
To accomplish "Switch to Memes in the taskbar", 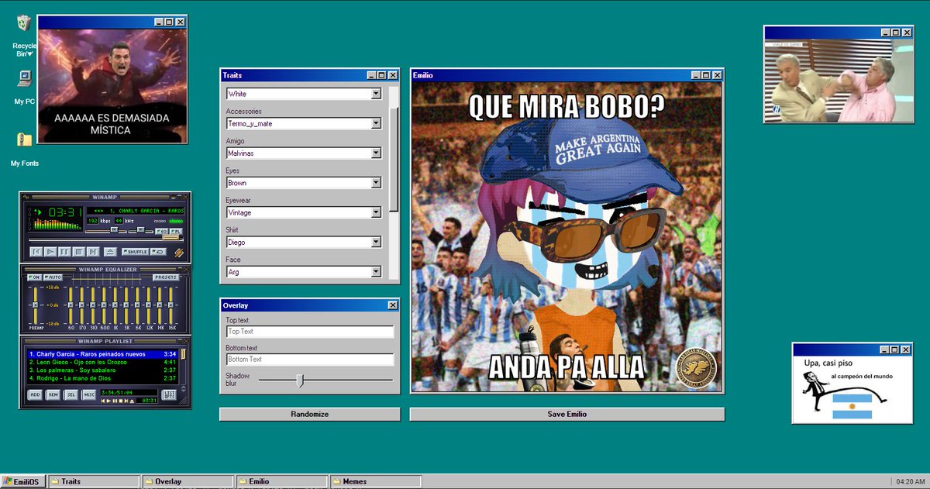I will click(376, 481).
